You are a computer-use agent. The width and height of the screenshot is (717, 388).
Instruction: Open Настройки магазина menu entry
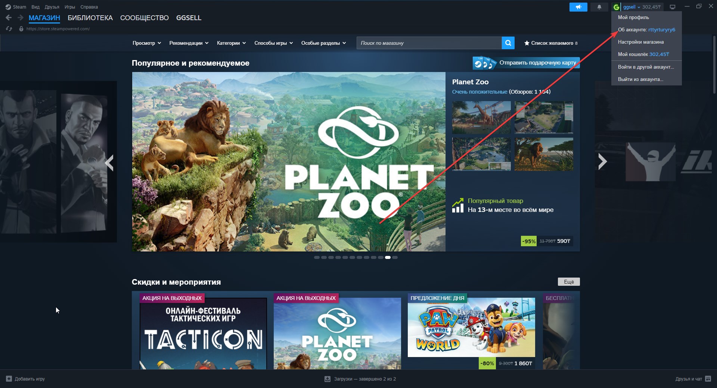pyautogui.click(x=646, y=42)
